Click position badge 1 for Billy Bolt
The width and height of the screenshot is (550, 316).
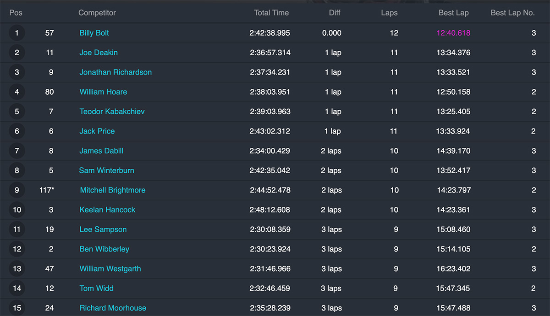[x=17, y=33]
